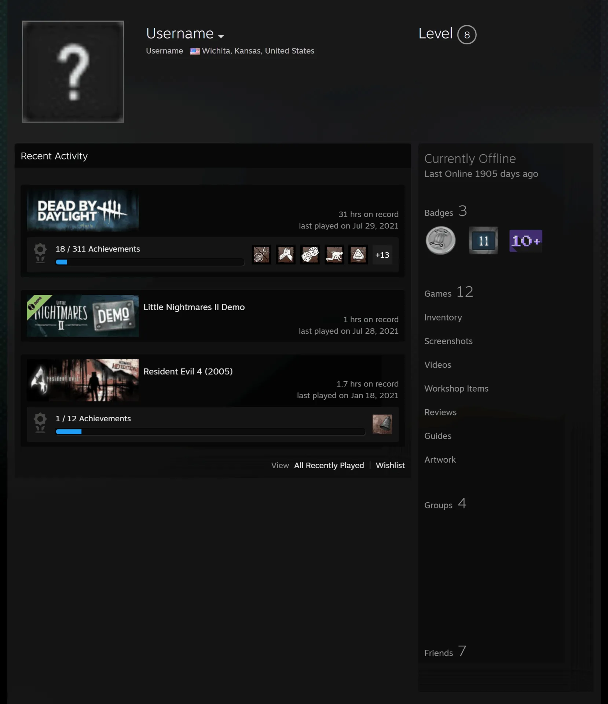
Task: Click the Last Online 1905 days ago text
Action: [x=481, y=174]
